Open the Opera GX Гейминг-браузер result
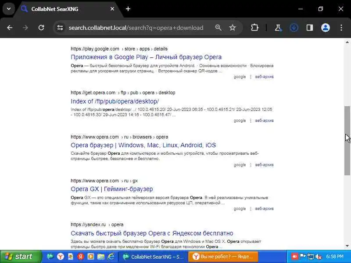This screenshot has height=263, width=351. 112,189
